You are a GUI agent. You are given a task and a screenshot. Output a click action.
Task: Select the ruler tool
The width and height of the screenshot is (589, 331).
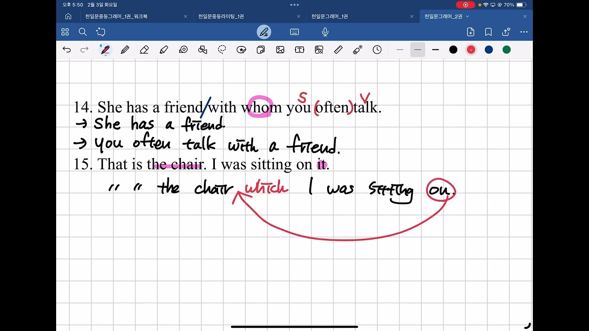pyautogui.click(x=338, y=50)
